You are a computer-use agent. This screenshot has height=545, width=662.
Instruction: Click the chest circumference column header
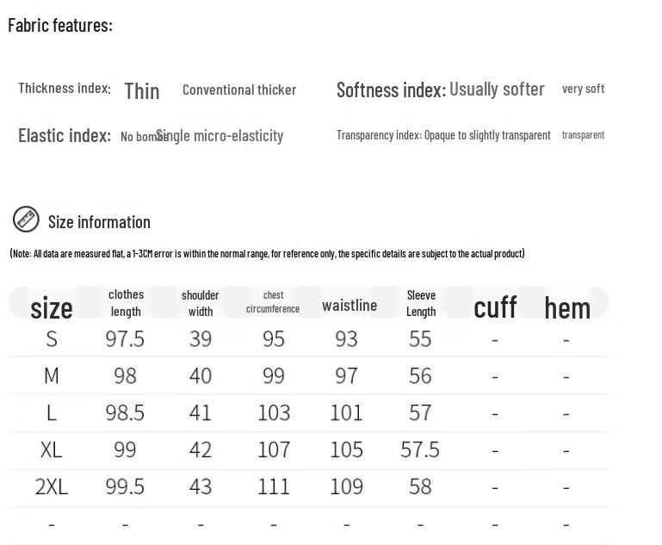(x=273, y=302)
